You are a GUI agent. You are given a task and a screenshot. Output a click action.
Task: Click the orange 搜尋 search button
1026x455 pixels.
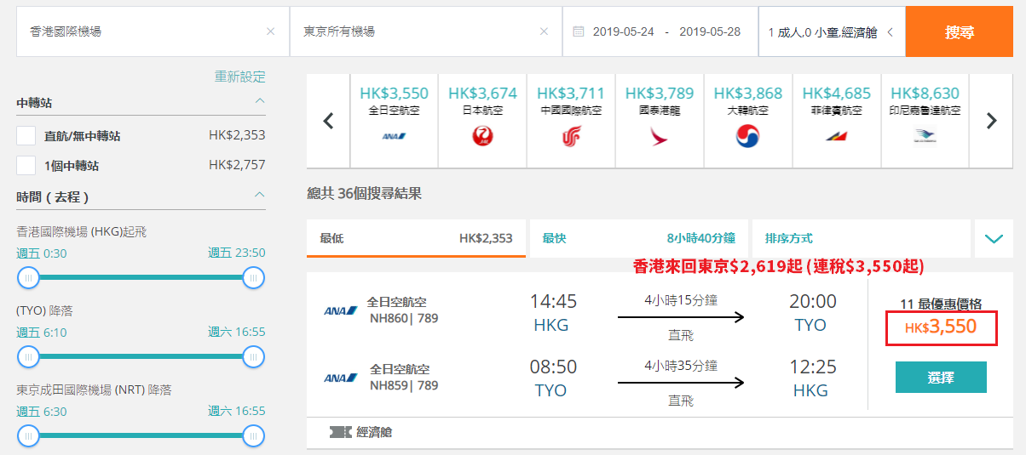[960, 32]
